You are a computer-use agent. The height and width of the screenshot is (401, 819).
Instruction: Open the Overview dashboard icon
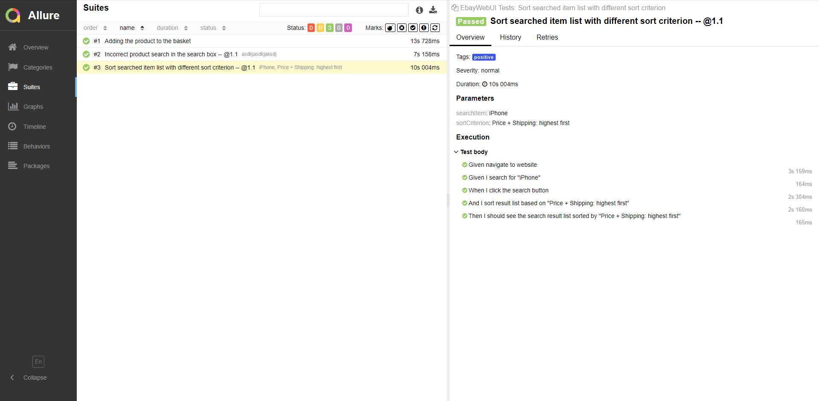(36, 47)
